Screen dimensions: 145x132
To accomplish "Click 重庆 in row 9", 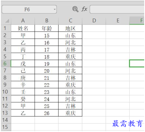I will click(x=70, y=85).
